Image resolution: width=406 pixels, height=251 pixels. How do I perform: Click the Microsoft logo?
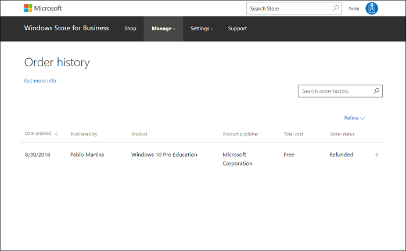pyautogui.click(x=42, y=8)
